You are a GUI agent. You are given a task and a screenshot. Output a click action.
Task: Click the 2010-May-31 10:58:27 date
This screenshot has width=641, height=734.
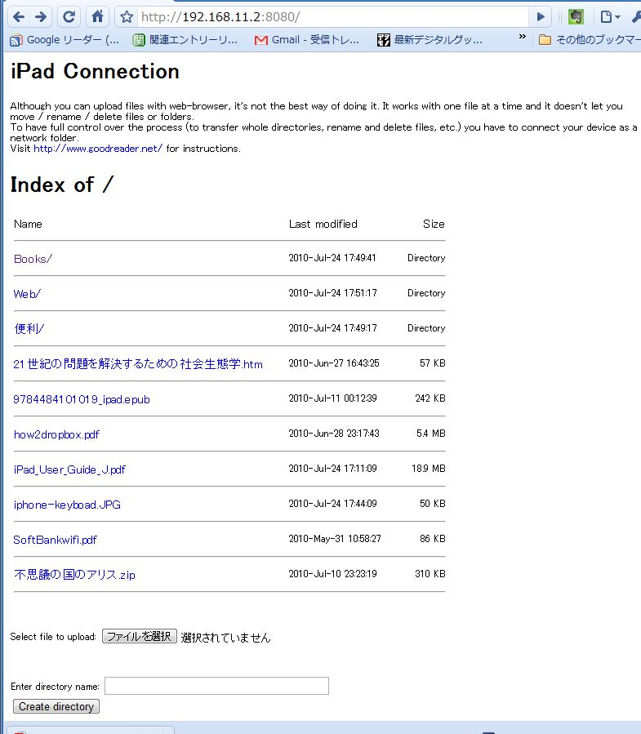click(335, 539)
